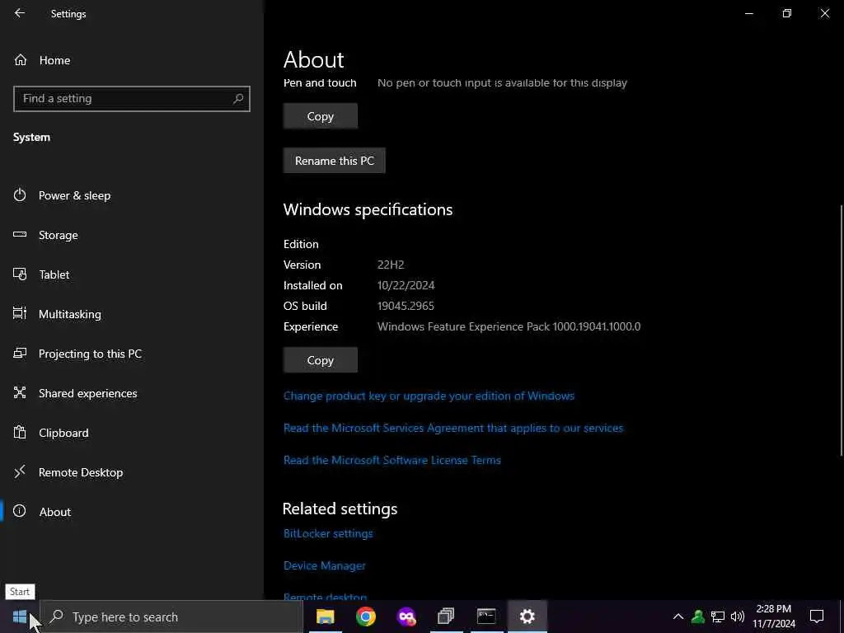Click the green user tray icon

coord(697,617)
